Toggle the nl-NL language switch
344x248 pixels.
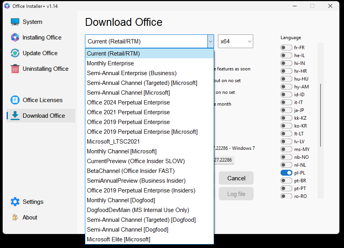pyautogui.click(x=286, y=165)
